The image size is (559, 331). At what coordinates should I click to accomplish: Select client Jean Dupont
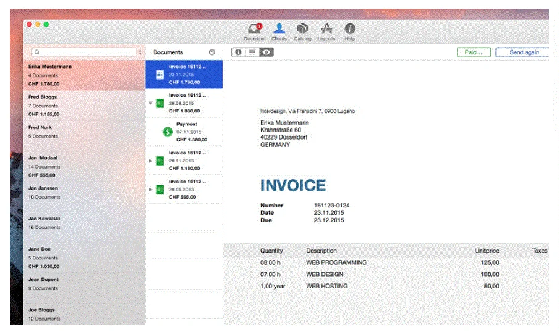(x=85, y=288)
